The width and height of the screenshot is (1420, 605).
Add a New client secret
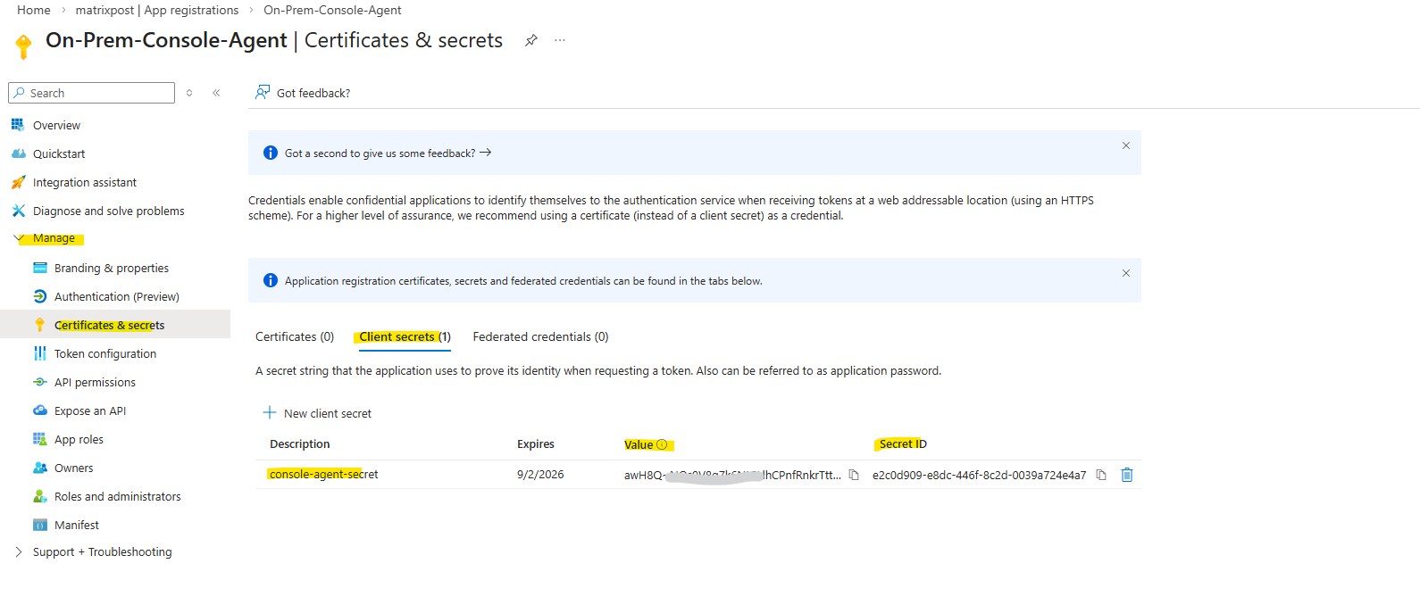317,413
